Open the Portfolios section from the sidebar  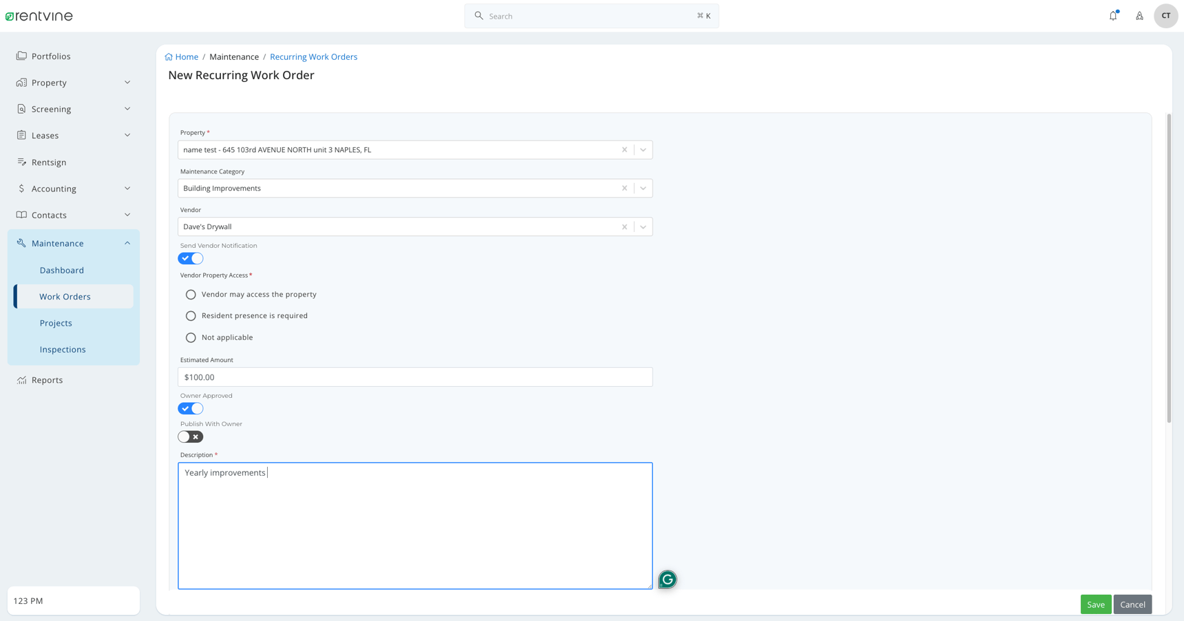(x=50, y=56)
